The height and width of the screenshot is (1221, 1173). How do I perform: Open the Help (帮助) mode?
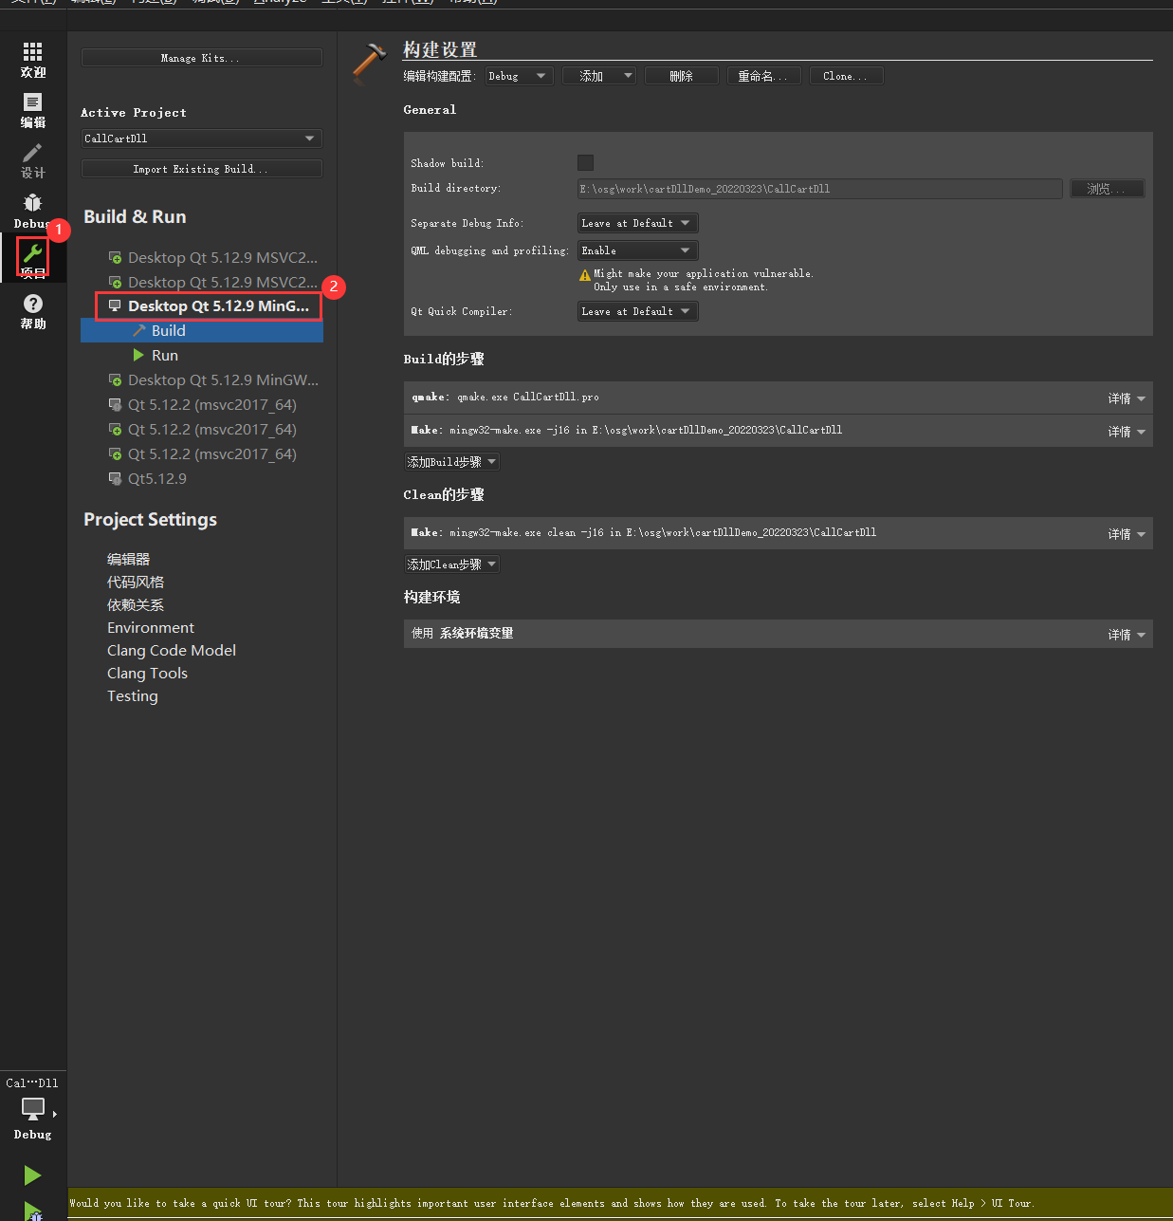pyautogui.click(x=32, y=308)
